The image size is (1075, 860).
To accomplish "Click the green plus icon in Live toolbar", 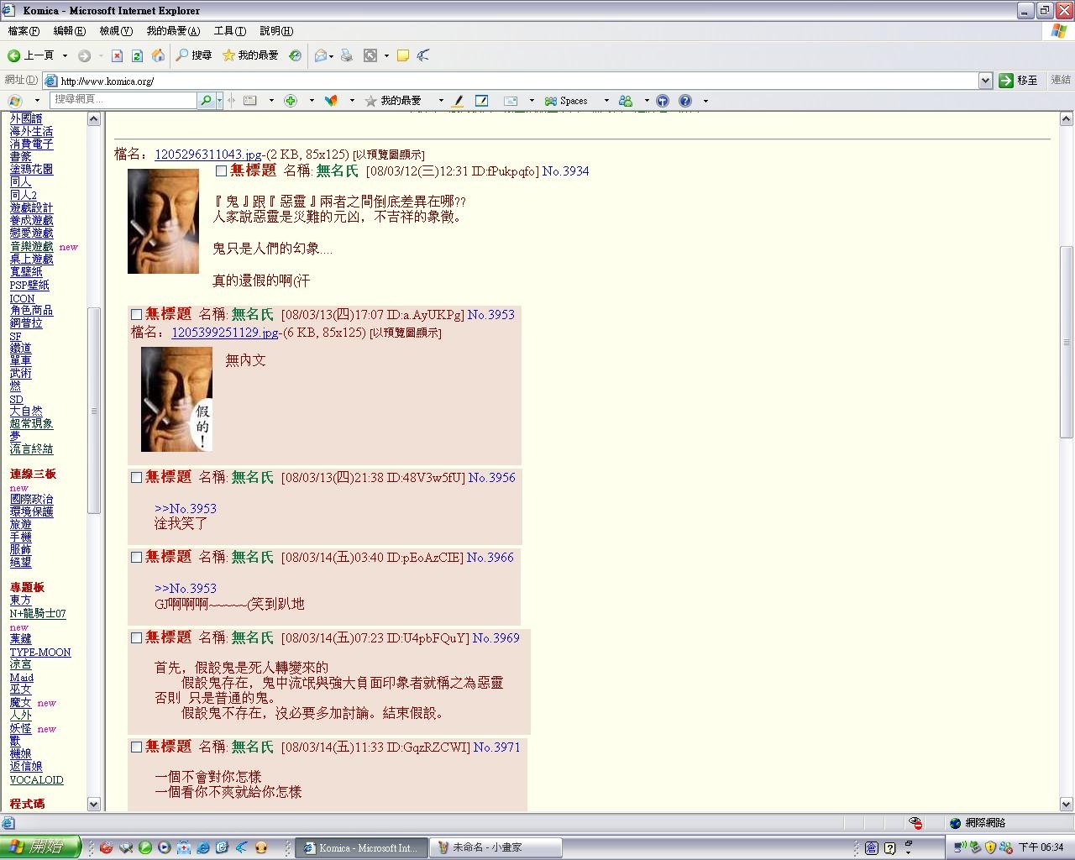I will click(291, 101).
